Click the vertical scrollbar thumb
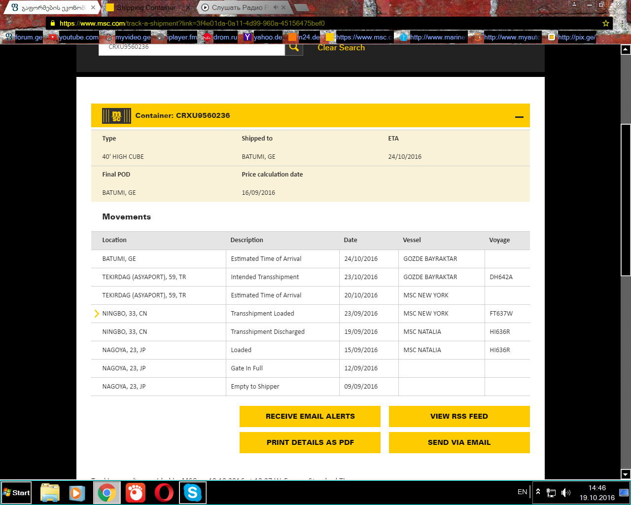631x505 pixels. pos(626,200)
